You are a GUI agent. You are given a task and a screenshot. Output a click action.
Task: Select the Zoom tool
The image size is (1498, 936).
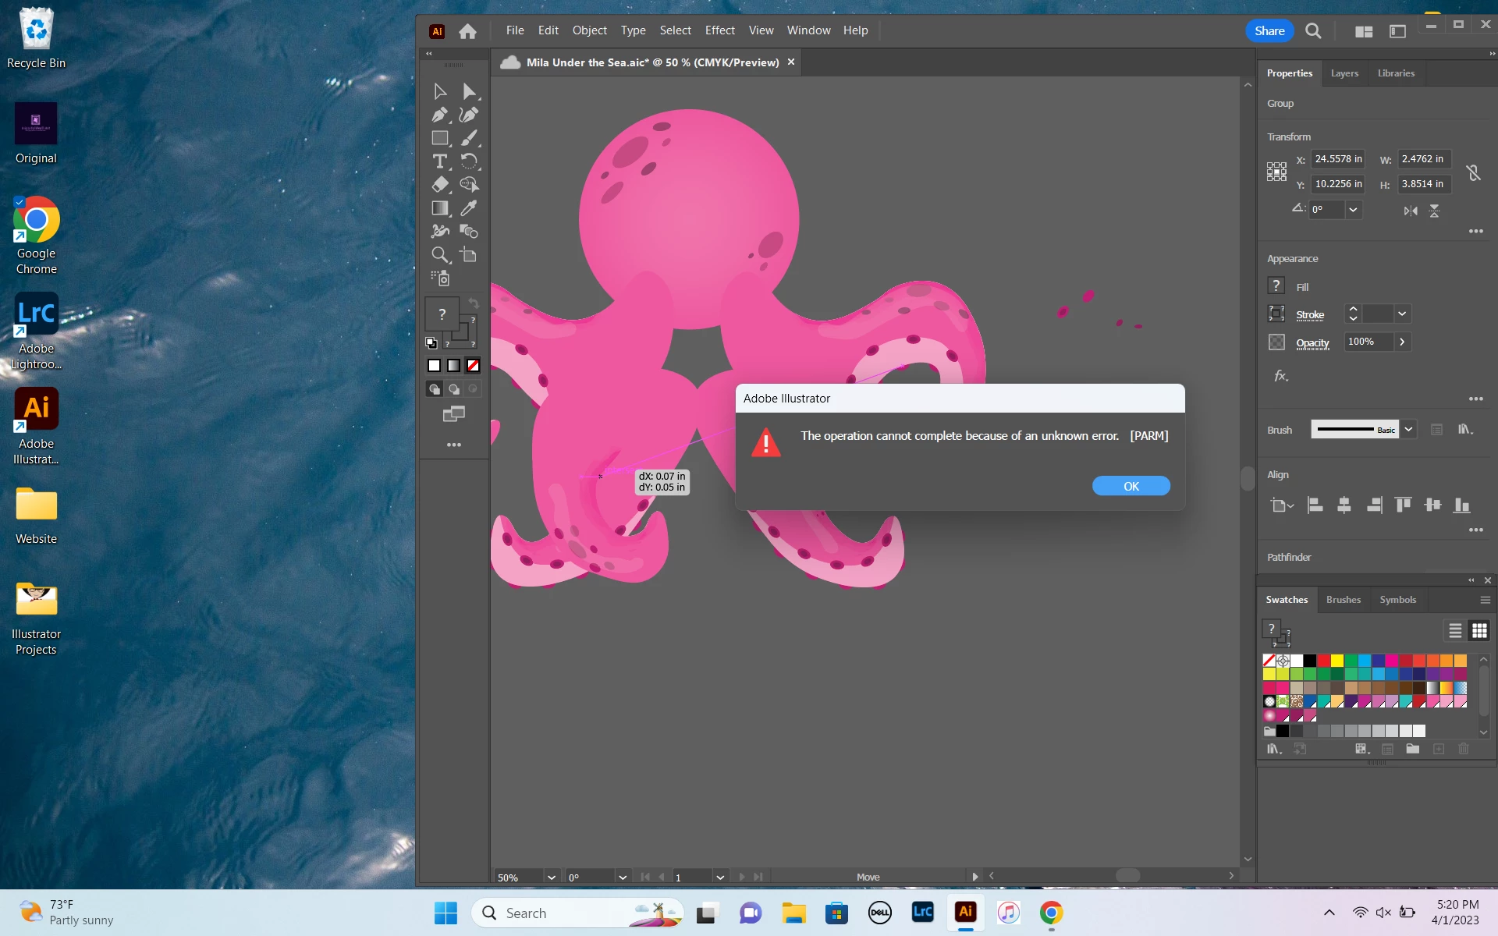pos(439,255)
